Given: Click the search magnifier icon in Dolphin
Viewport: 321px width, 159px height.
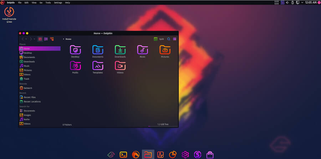Looking at the screenshot, I should (169, 39).
